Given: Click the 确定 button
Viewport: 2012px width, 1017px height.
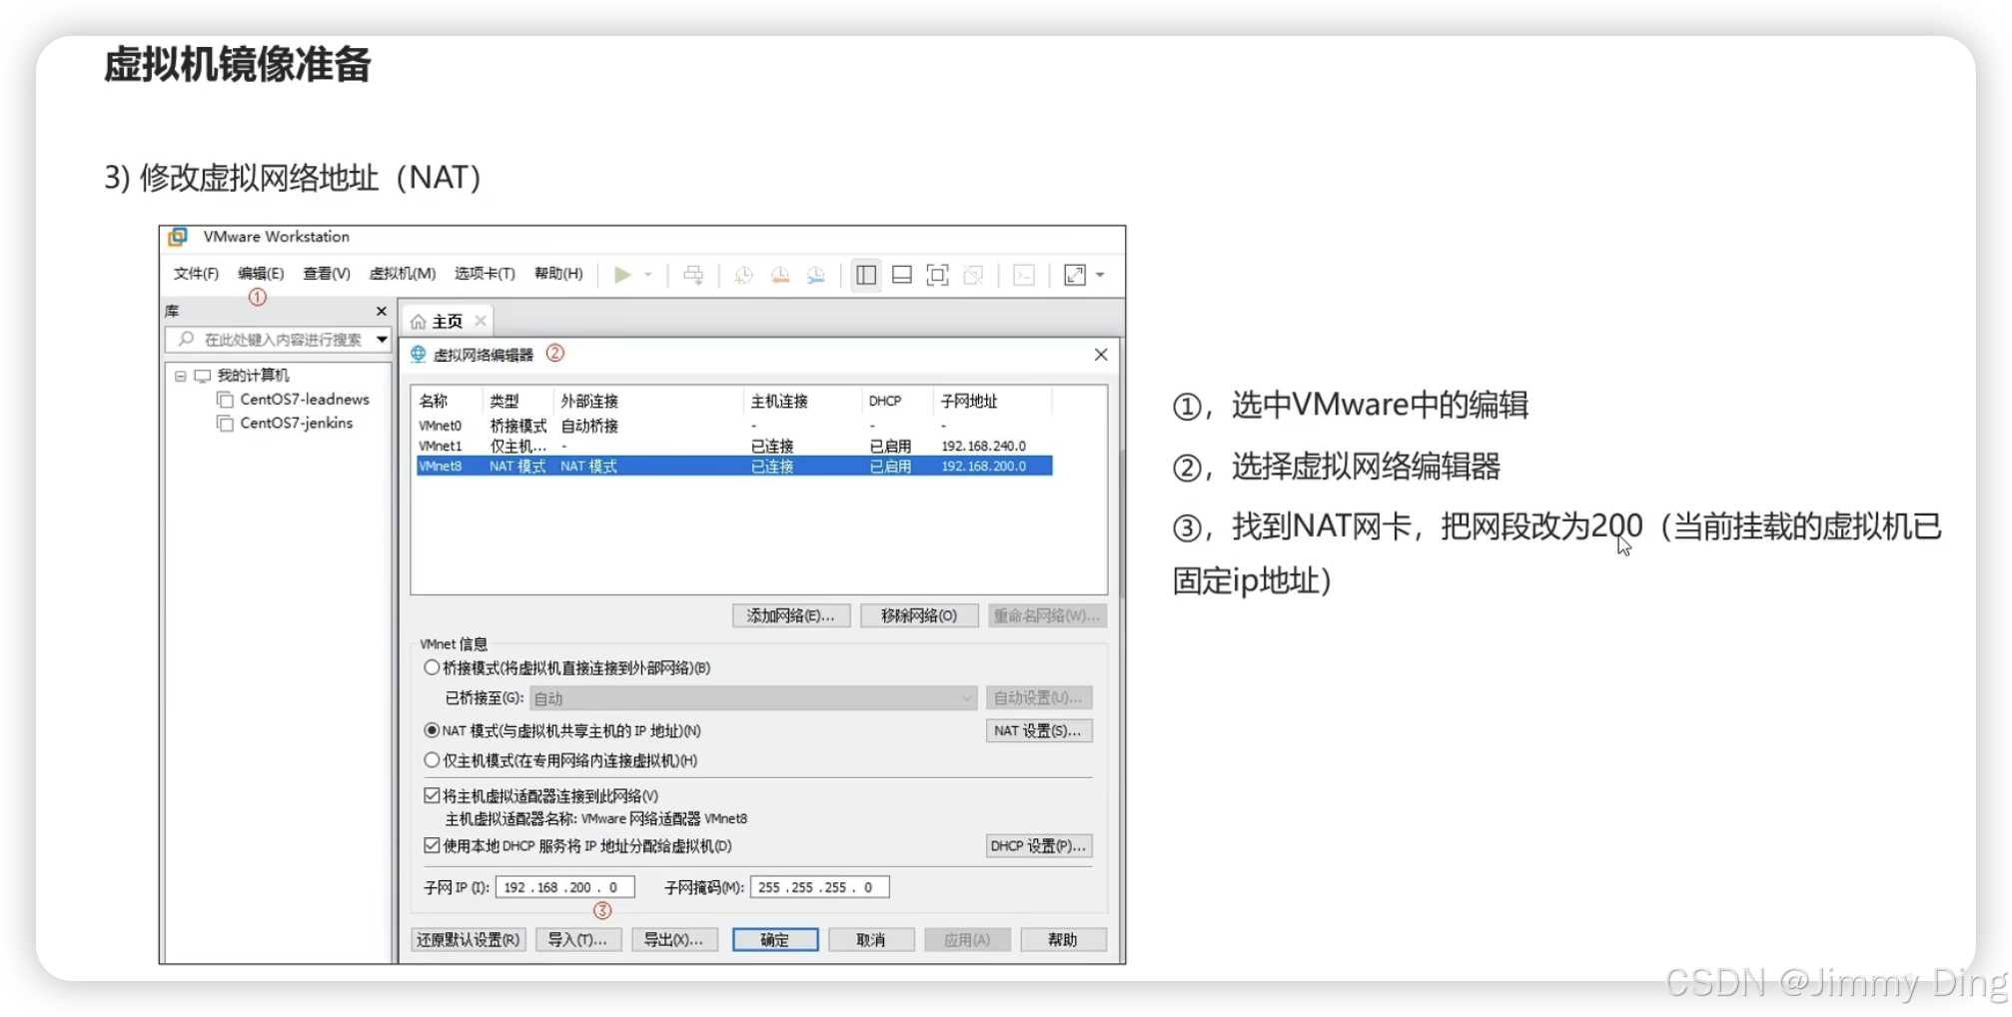Looking at the screenshot, I should pyautogui.click(x=775, y=941).
